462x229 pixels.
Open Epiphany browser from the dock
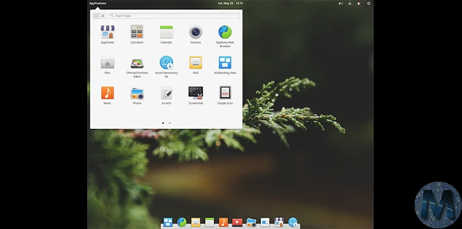coord(182,222)
